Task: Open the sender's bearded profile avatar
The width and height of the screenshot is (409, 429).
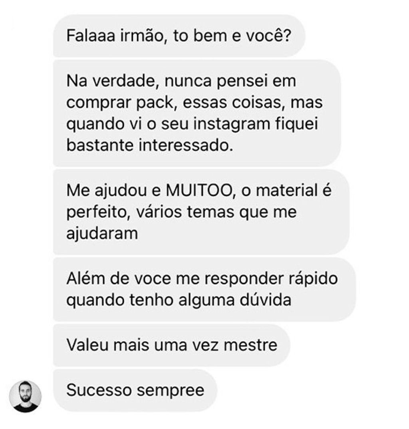Action: [x=25, y=396]
